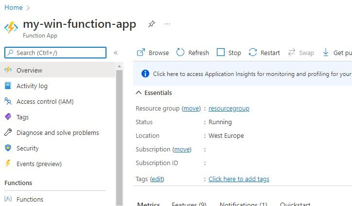Screen dimensions: 352x206
Task: Switch to the Features (9) tab
Action: pos(189,204)
